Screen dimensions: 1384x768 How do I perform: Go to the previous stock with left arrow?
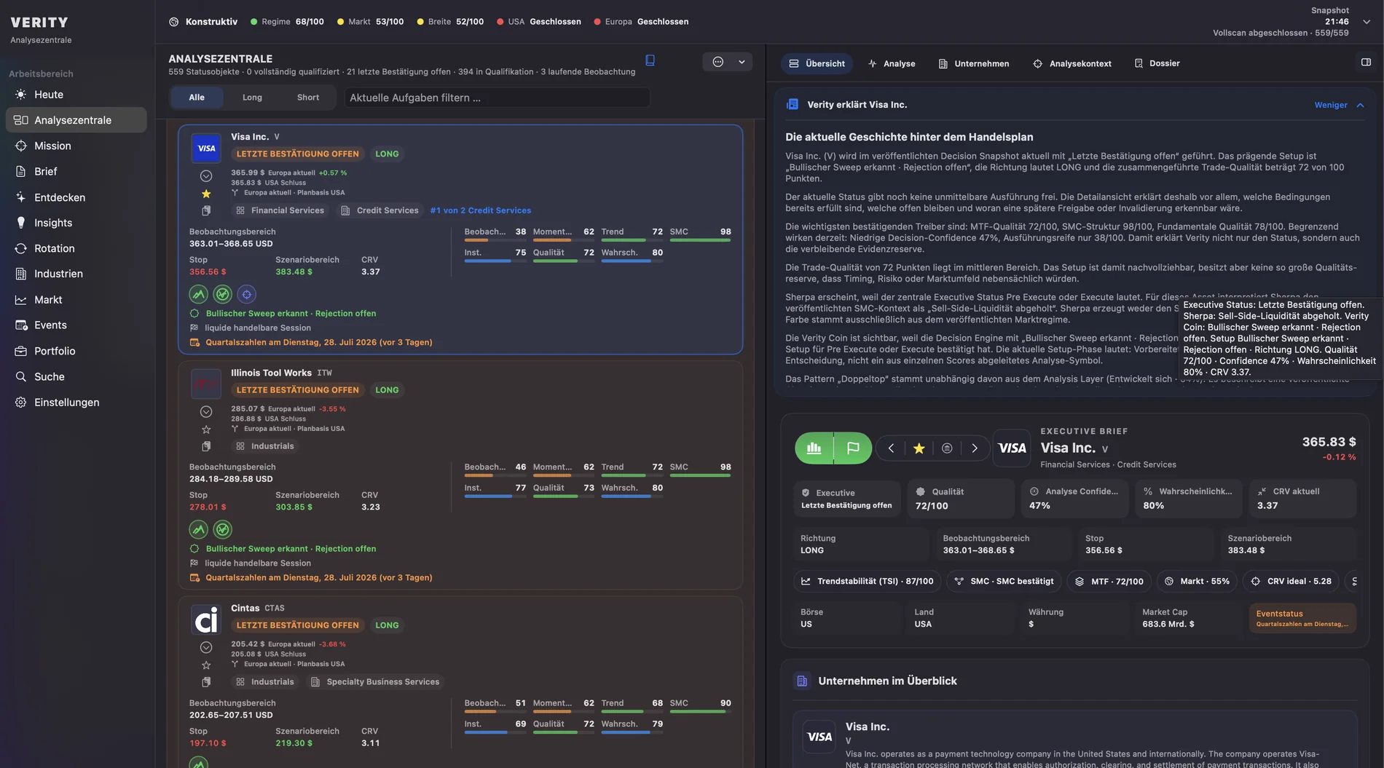890,448
